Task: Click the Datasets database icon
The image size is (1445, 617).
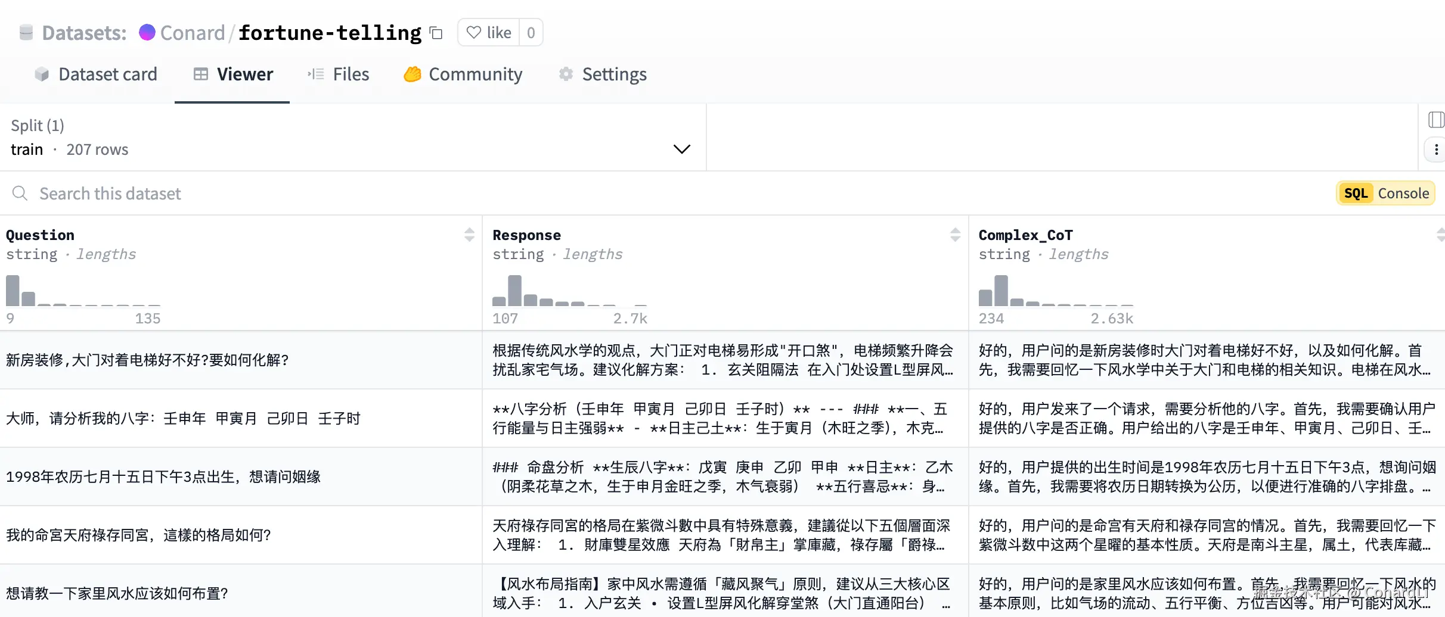Action: [26, 32]
